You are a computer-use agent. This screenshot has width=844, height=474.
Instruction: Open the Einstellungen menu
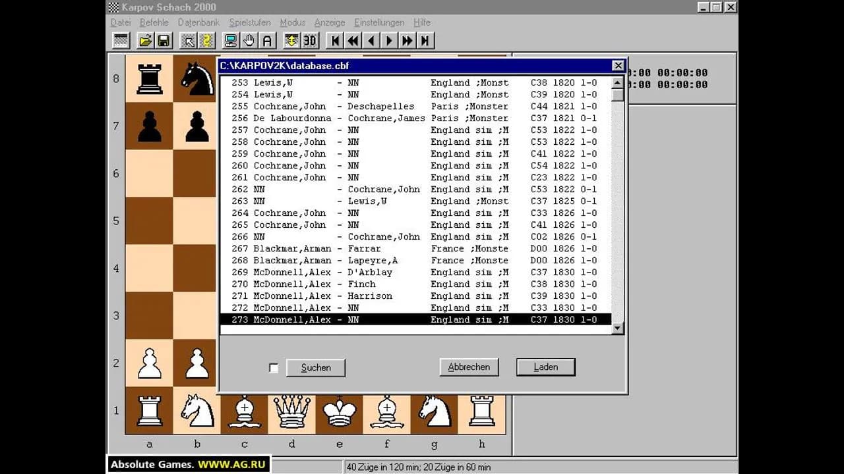tap(379, 22)
